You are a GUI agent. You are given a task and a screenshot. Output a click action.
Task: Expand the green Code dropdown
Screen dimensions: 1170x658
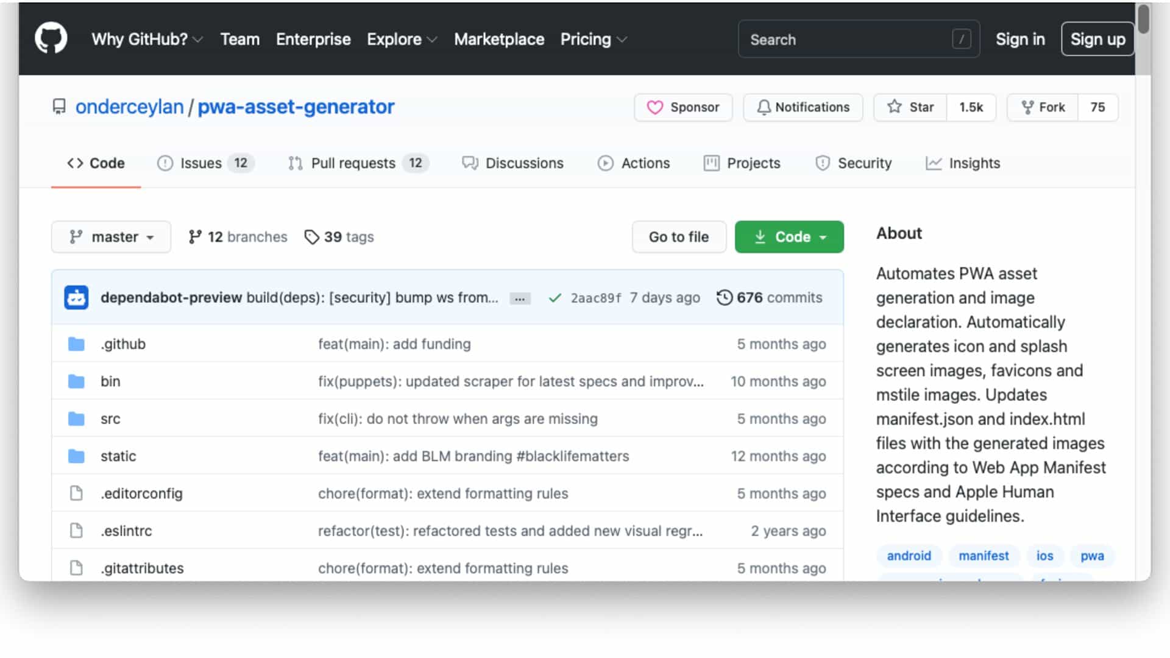coord(789,237)
